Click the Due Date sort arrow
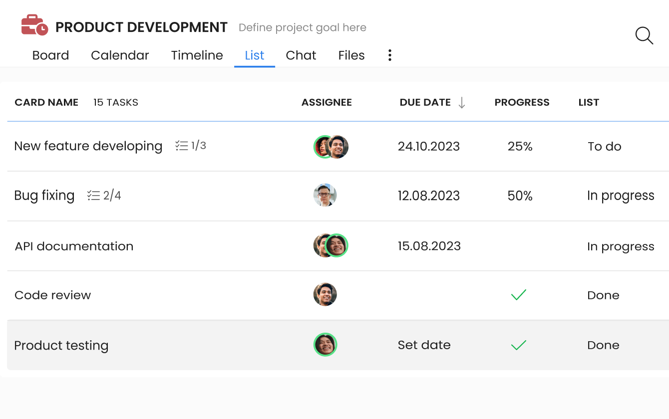 click(x=462, y=103)
